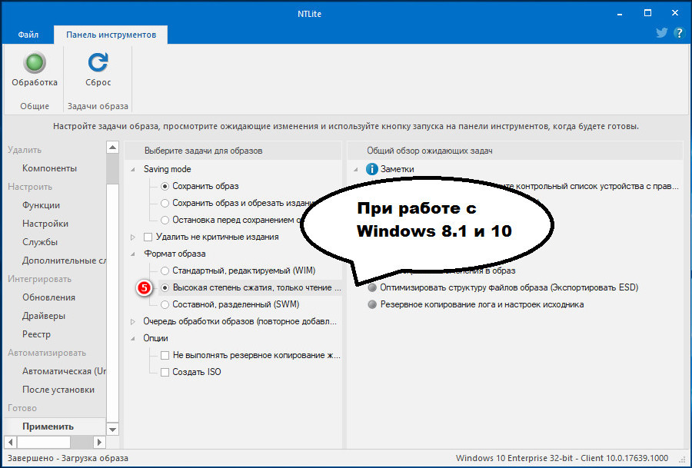Click status text Завершено - Загрузка образа
Image resolution: width=692 pixels, height=468 pixels.
click(x=68, y=458)
